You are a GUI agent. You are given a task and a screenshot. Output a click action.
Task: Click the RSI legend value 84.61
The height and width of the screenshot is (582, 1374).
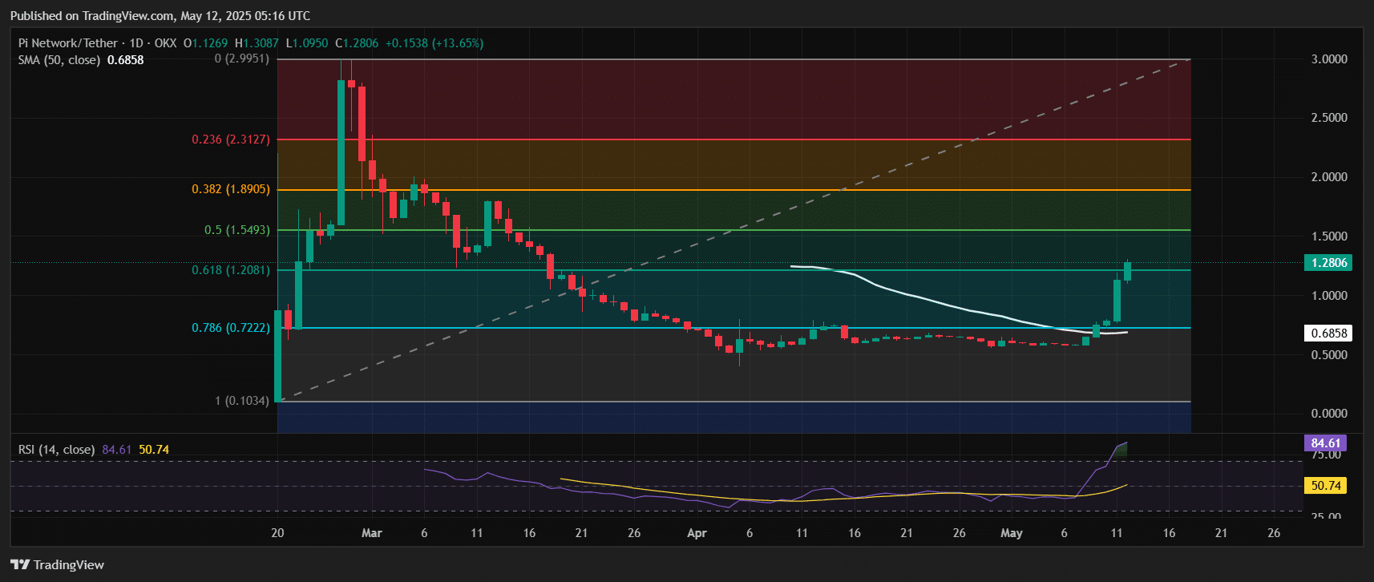click(117, 450)
